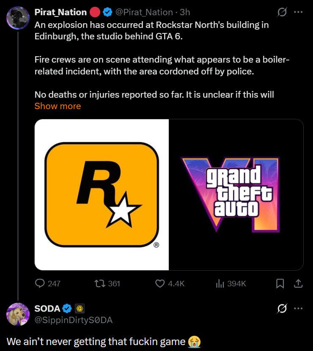Like the Pirat_Nation post

pyautogui.click(x=160, y=284)
